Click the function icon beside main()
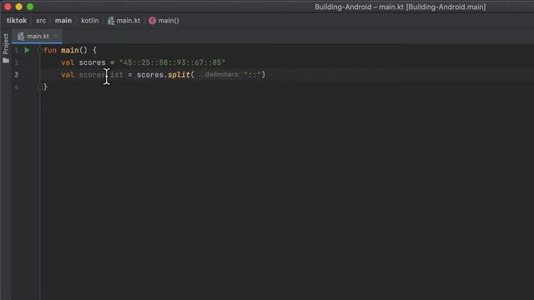This screenshot has height=300, width=534. pyautogui.click(x=152, y=21)
